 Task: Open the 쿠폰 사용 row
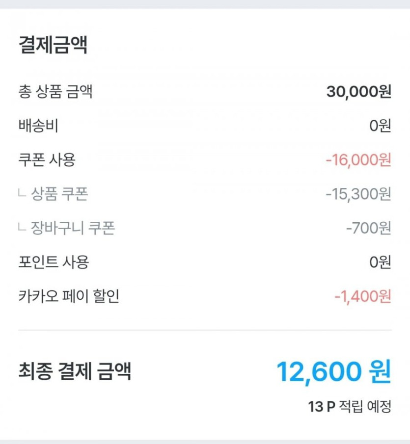pos(47,160)
